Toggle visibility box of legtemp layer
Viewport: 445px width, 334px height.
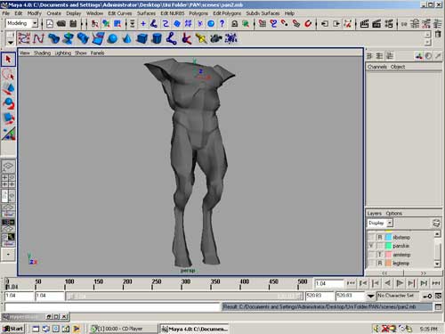(371, 263)
